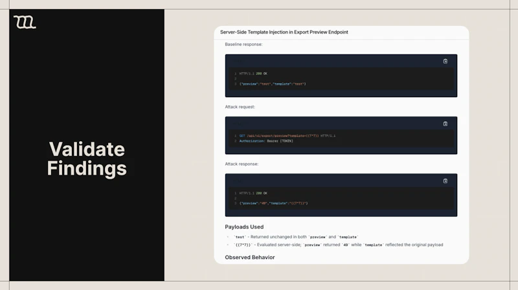Select the 'Authorization: Bearer [TOKEN]' line
The height and width of the screenshot is (290, 518).
coord(266,141)
